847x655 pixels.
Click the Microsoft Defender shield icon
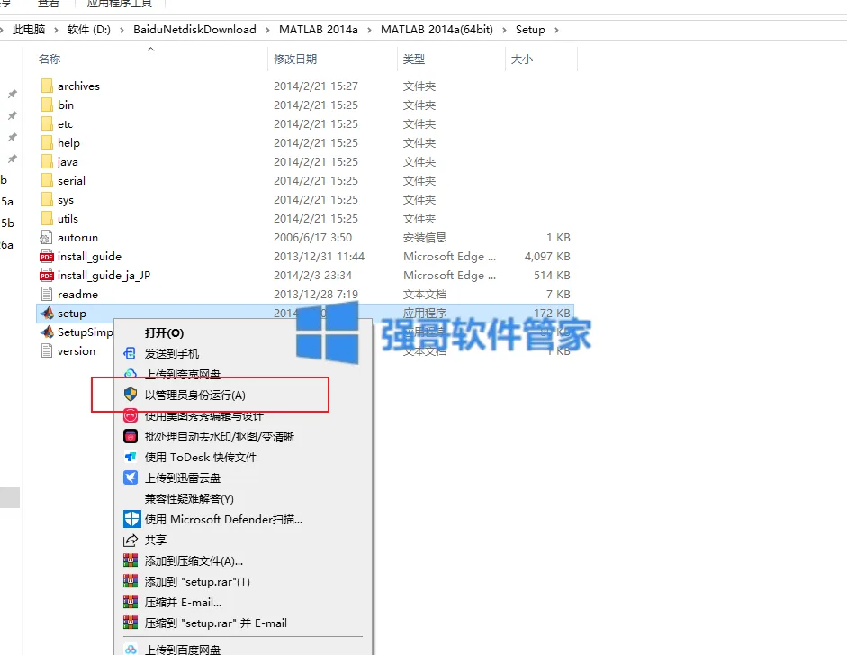(131, 519)
